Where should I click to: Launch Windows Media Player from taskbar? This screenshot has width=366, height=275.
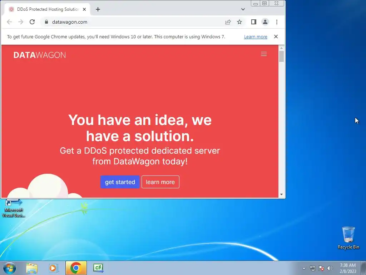tap(53, 268)
